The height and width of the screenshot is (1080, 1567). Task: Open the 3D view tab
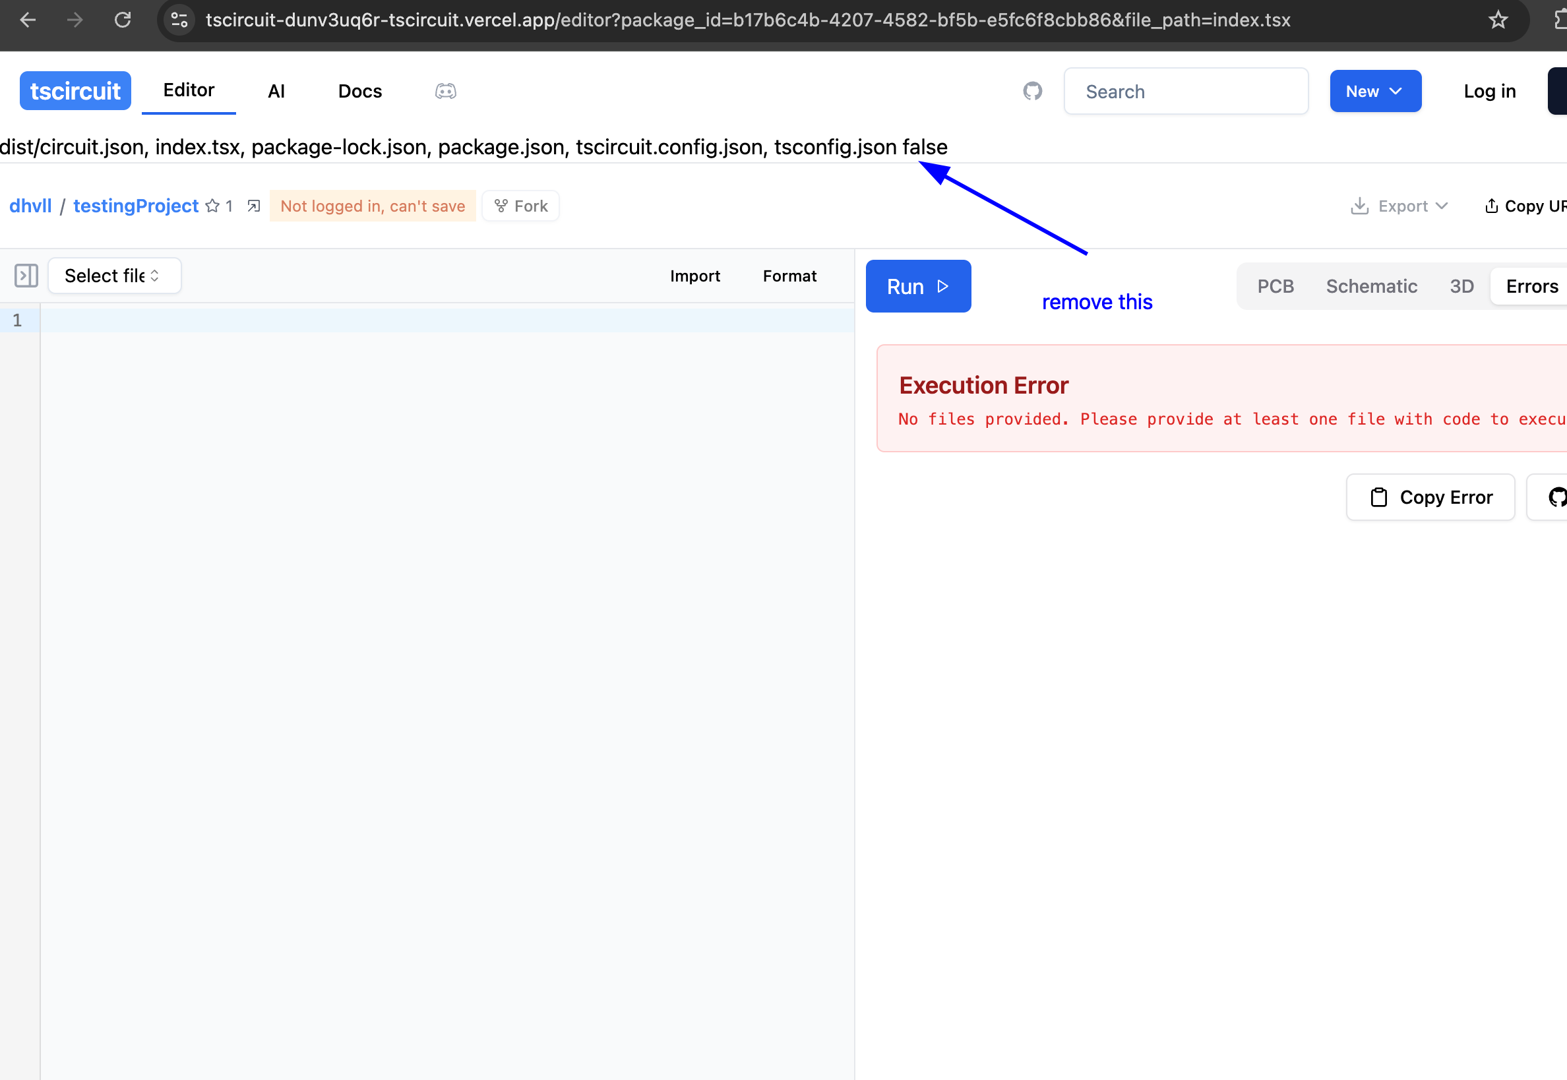point(1461,286)
